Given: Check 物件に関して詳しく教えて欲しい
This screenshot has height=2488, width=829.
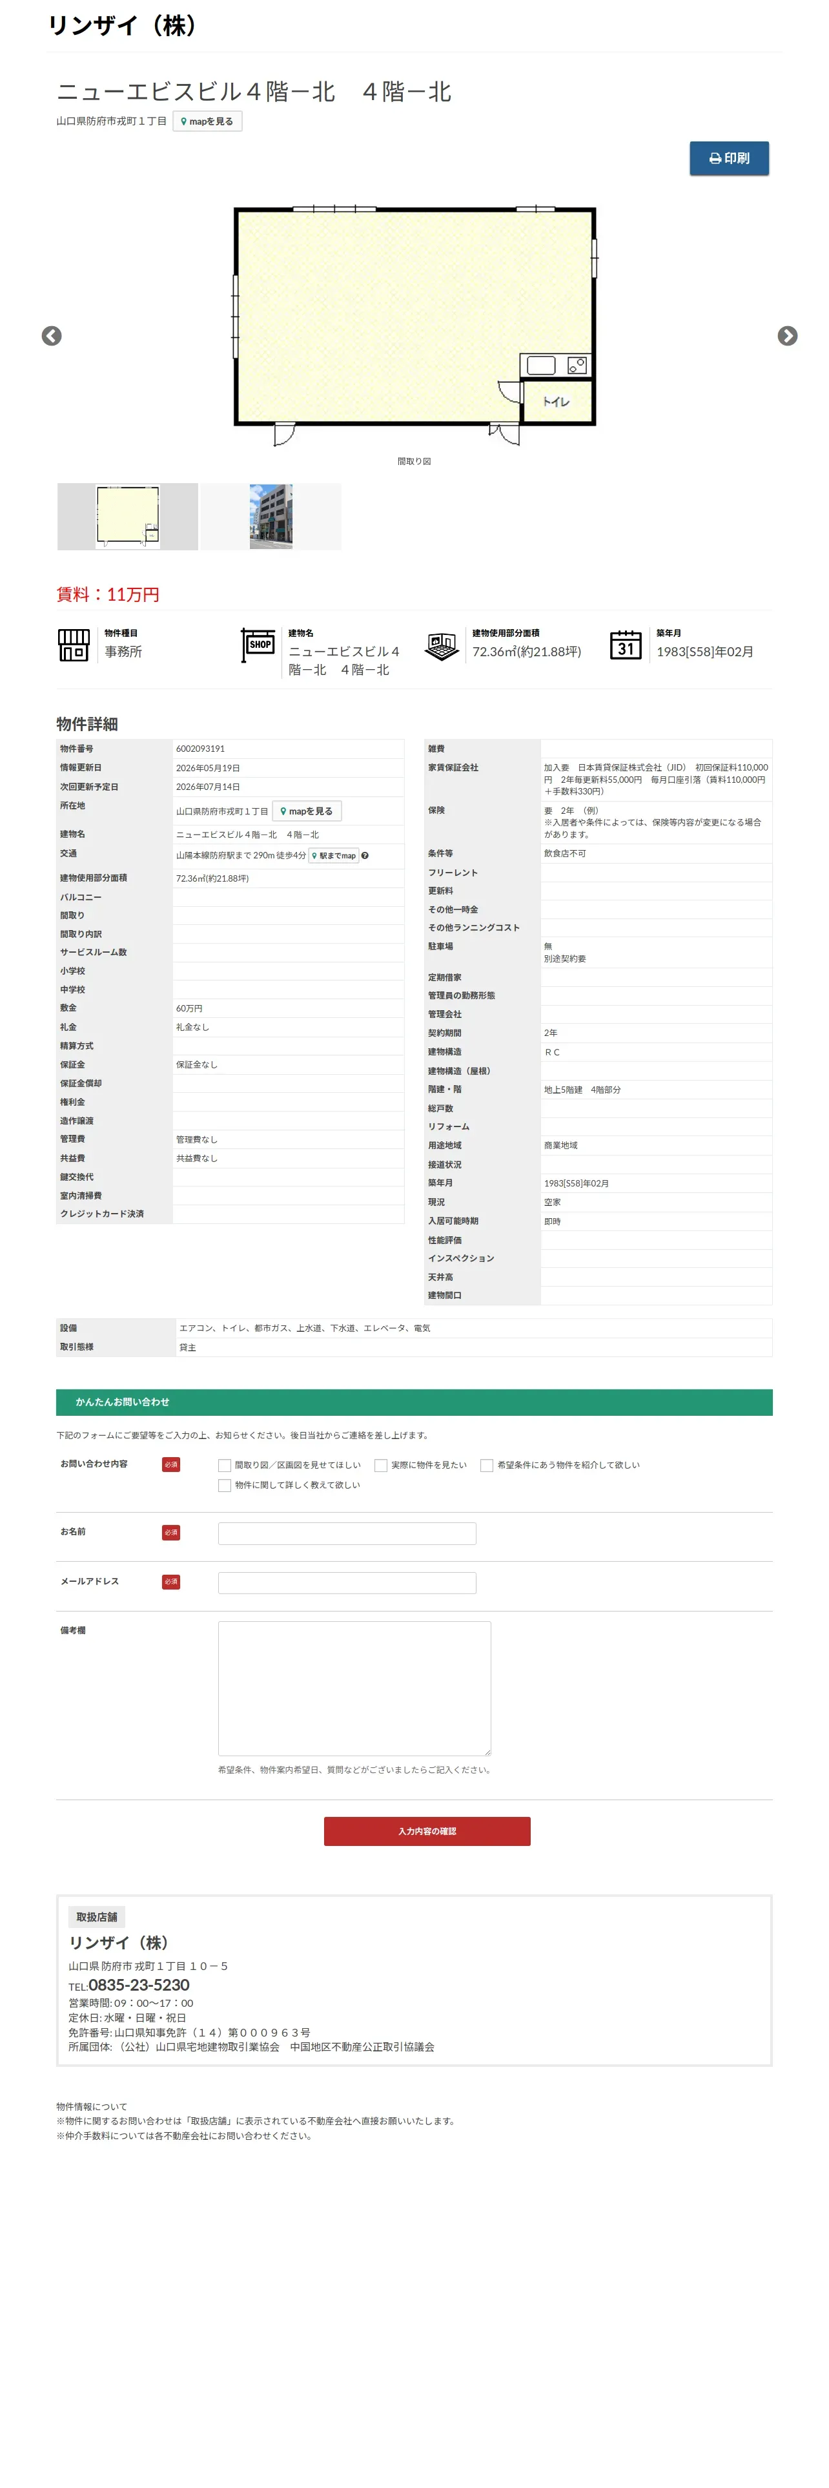Looking at the screenshot, I should click(x=224, y=1486).
